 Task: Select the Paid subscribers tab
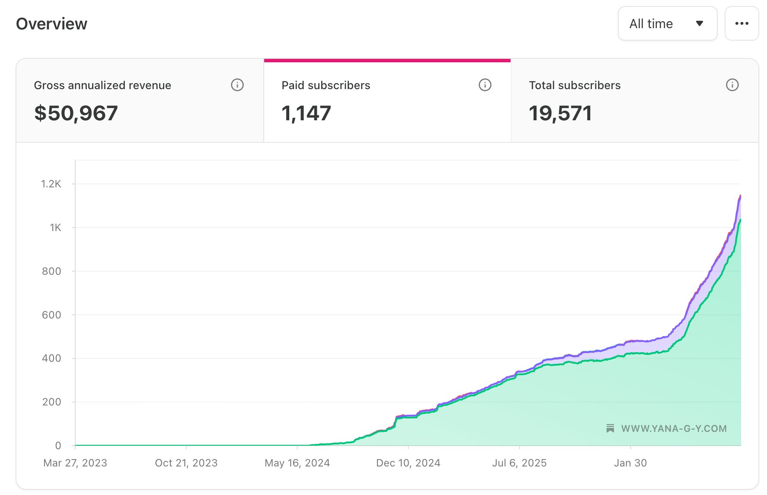tap(387, 100)
